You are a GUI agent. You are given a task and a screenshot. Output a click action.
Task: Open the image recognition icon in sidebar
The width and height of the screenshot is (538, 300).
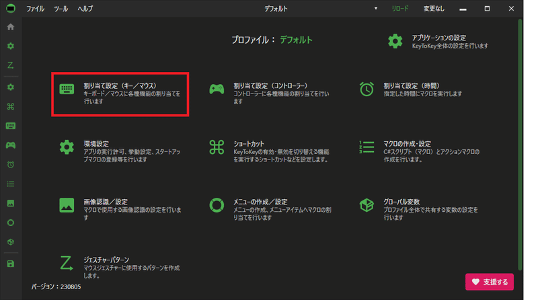[11, 203]
